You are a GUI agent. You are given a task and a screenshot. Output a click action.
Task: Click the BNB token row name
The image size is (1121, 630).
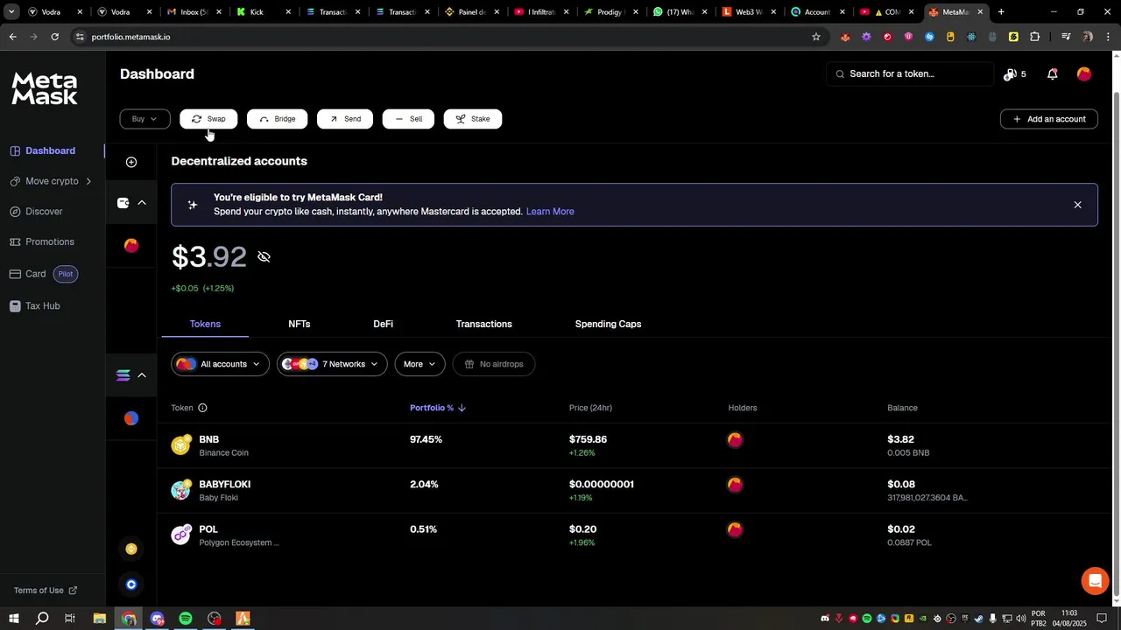coord(209,440)
